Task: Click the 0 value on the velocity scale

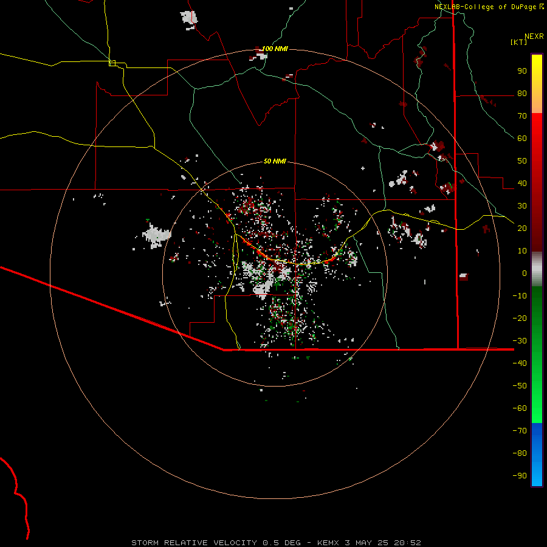Action: [525, 273]
